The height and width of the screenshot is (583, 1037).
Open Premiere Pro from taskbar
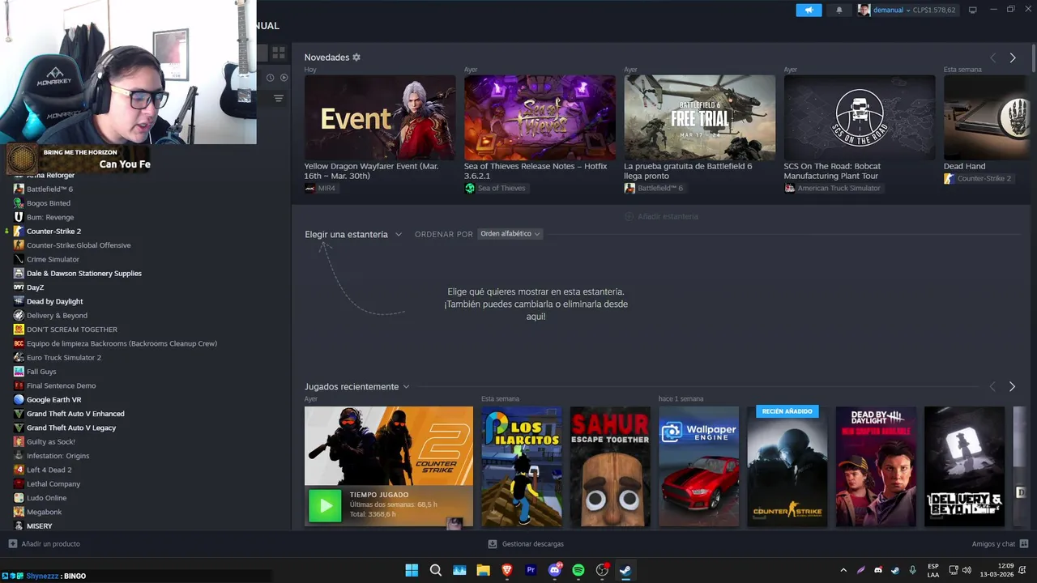531,570
